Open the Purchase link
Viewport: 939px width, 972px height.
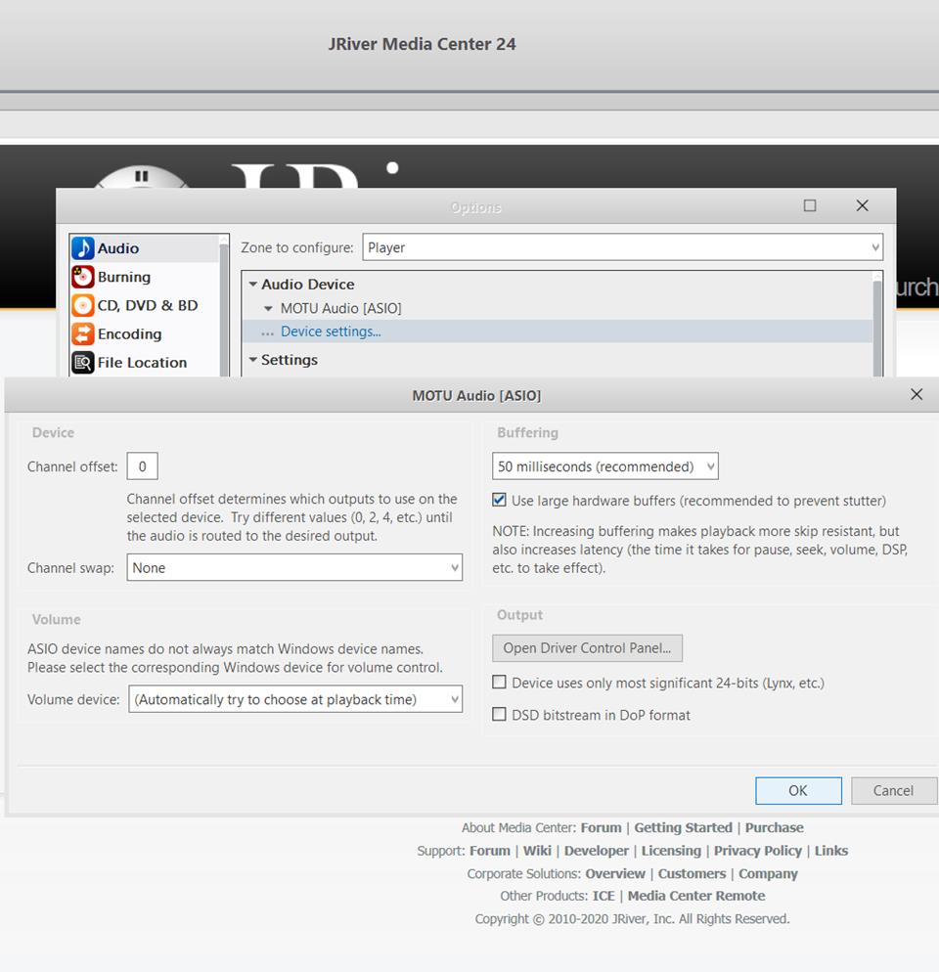point(774,827)
